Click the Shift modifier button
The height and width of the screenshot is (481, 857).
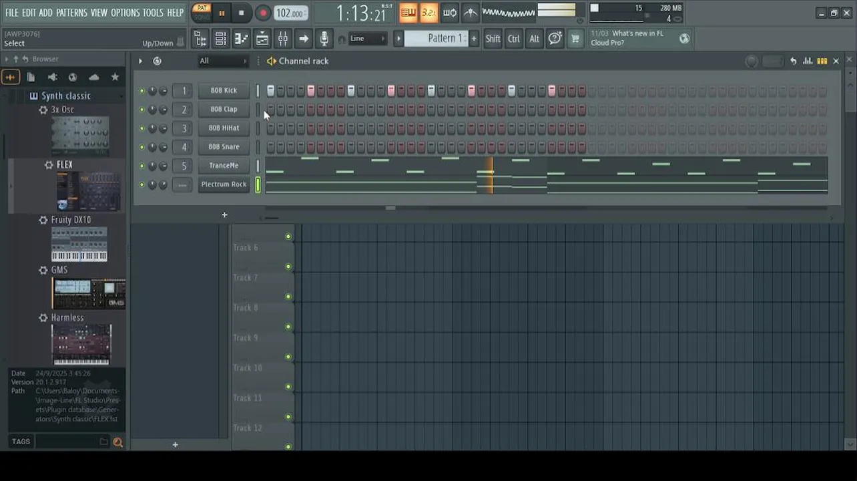point(493,39)
